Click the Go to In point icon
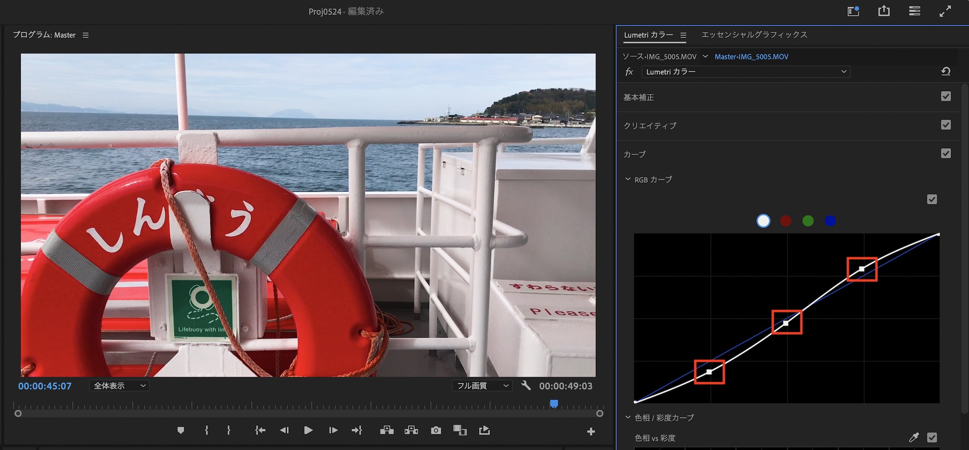This screenshot has width=969, height=450. pyautogui.click(x=260, y=430)
